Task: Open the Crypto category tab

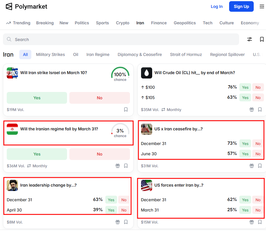Action: pos(123,23)
